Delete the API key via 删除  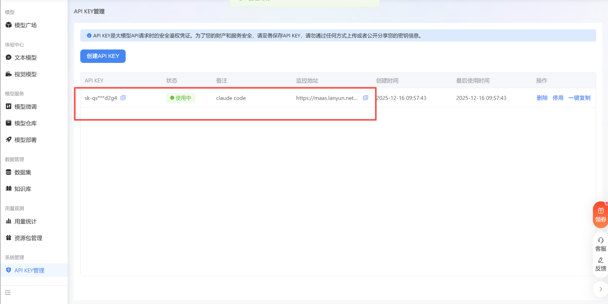click(542, 98)
